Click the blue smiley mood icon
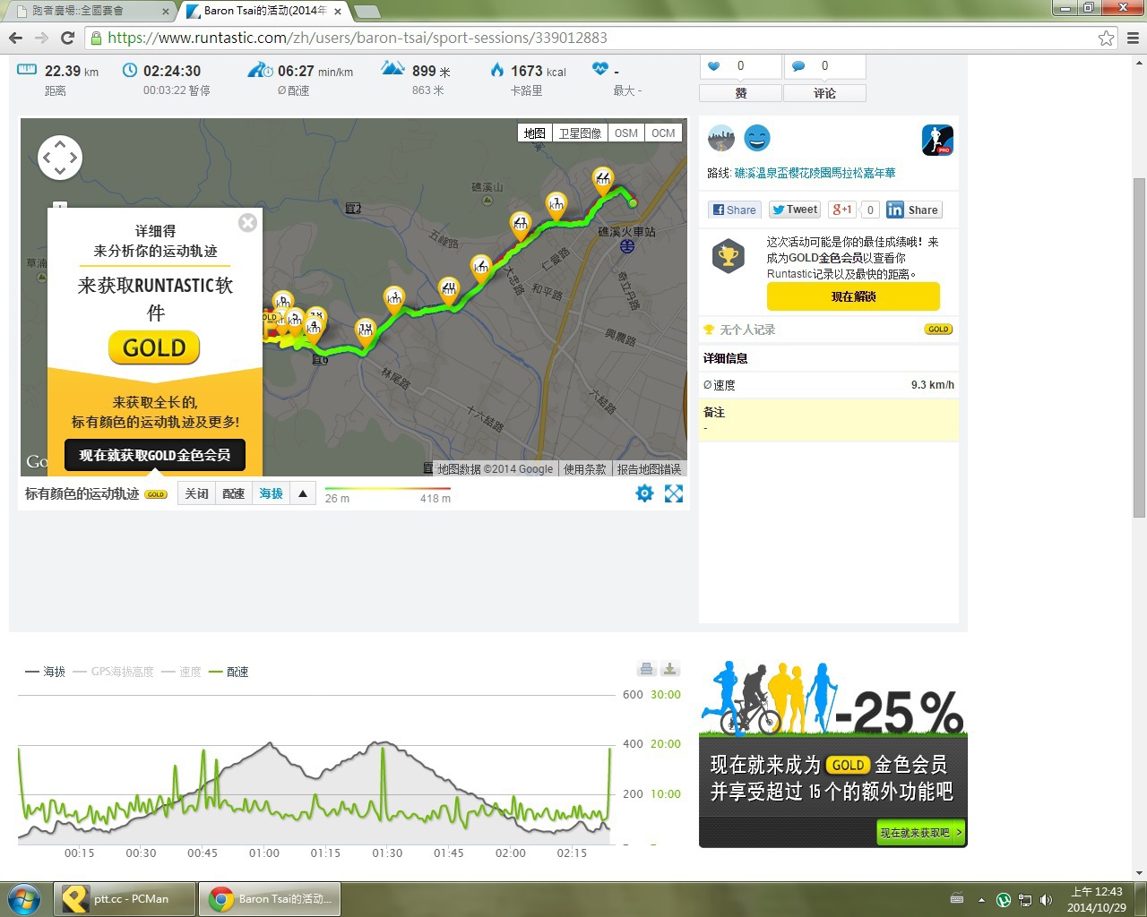Viewport: 1147px width, 917px height. 757,138
